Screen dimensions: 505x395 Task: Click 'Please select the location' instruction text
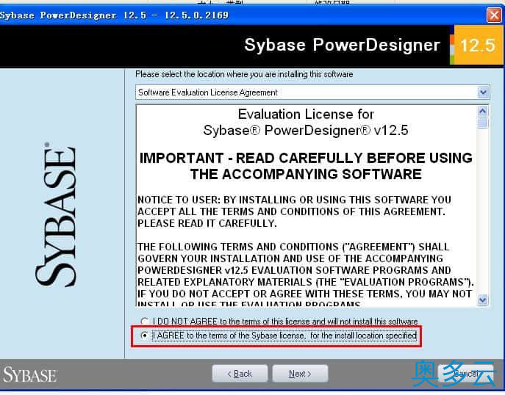click(x=244, y=74)
